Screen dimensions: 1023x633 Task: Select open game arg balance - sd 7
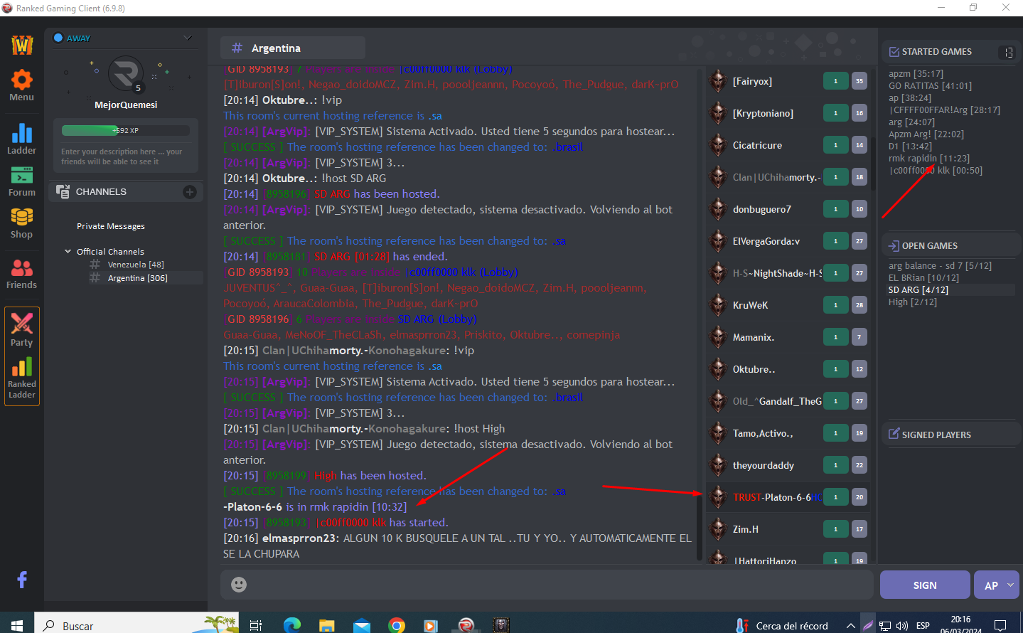[940, 266]
